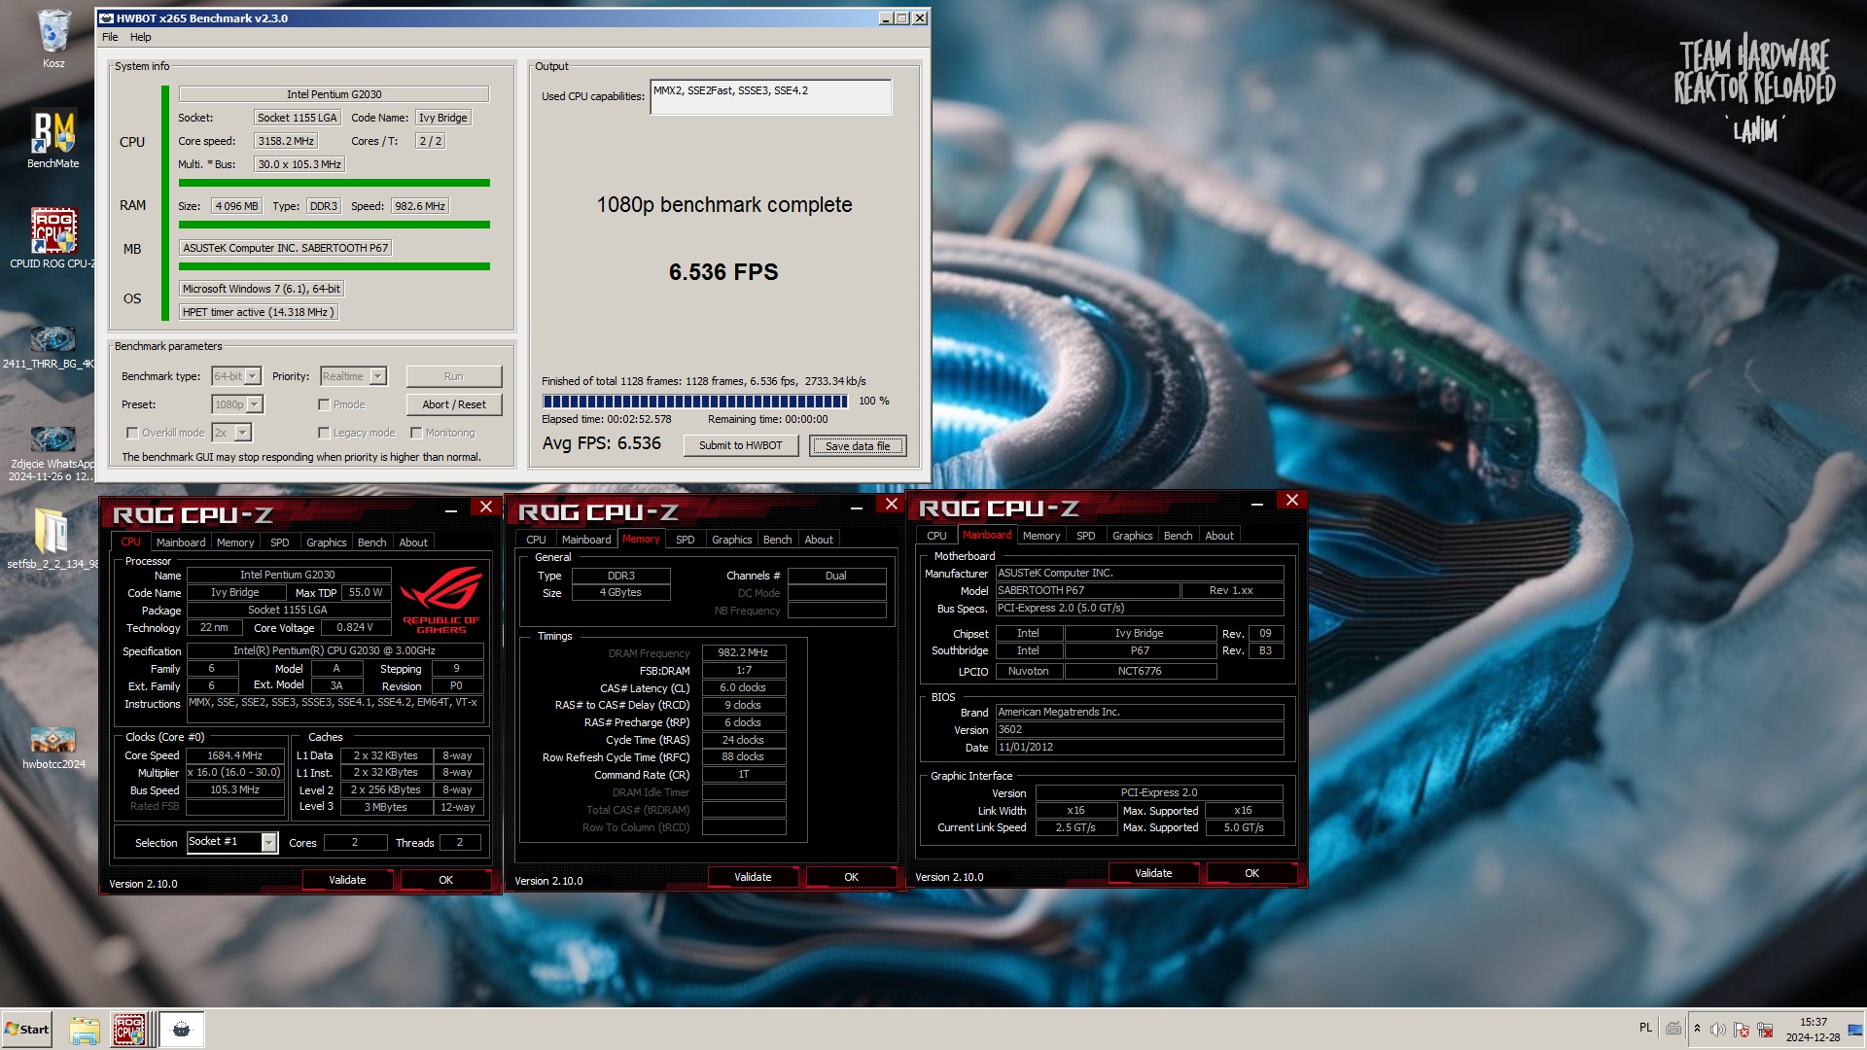The height and width of the screenshot is (1050, 1867).
Task: Minimize the ROG CPU-Z Memory window
Action: pyautogui.click(x=857, y=506)
